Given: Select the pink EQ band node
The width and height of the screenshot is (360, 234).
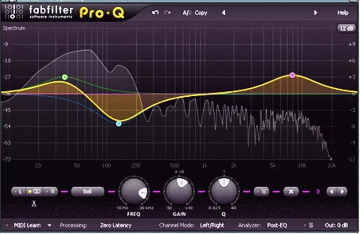Looking at the screenshot, I should point(292,75).
